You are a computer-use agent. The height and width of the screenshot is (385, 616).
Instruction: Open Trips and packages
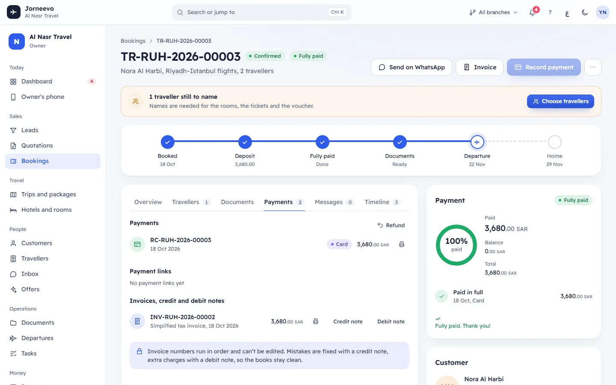click(x=53, y=194)
